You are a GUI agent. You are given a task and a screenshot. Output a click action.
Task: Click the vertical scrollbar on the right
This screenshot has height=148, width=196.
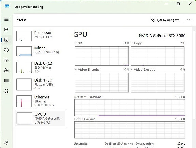(x=194, y=75)
